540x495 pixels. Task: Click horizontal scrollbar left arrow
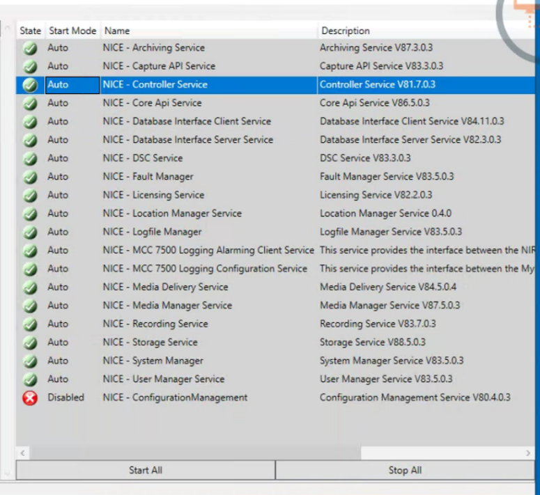click(x=23, y=453)
